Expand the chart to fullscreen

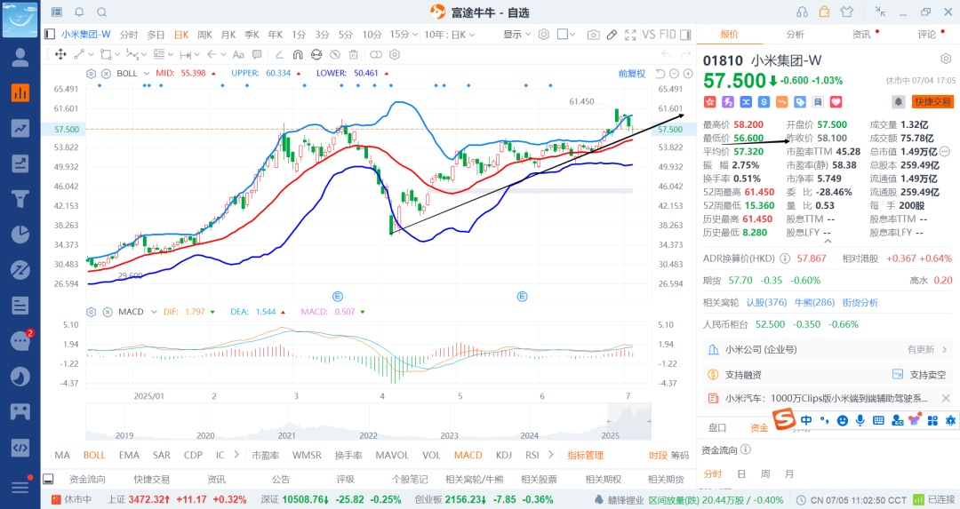pyautogui.click(x=630, y=35)
